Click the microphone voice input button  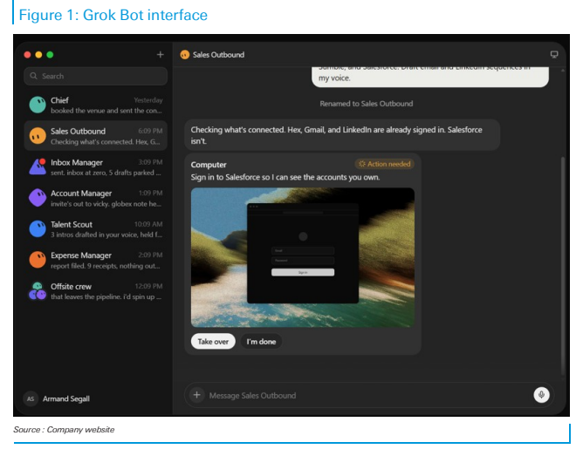(x=541, y=395)
